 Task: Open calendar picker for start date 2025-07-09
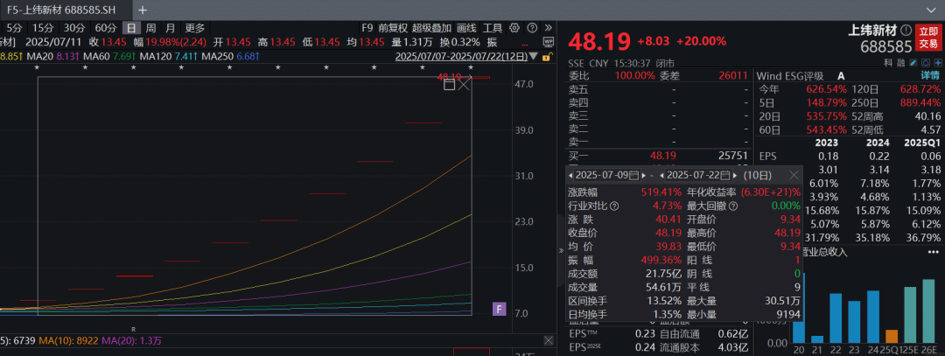(635, 176)
